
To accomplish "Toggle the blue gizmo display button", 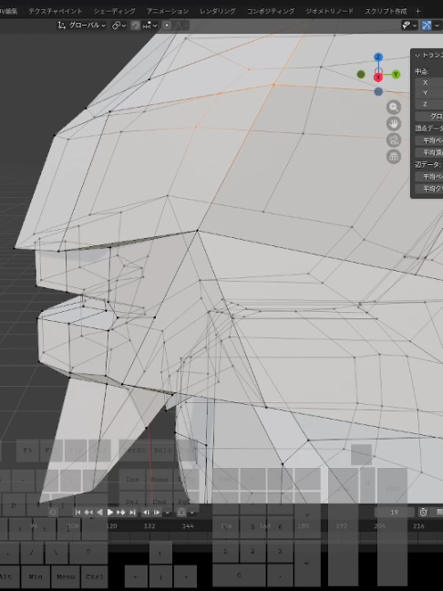I will [427, 26].
